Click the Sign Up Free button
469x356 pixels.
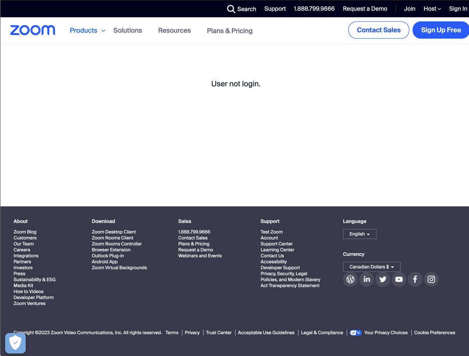click(441, 30)
